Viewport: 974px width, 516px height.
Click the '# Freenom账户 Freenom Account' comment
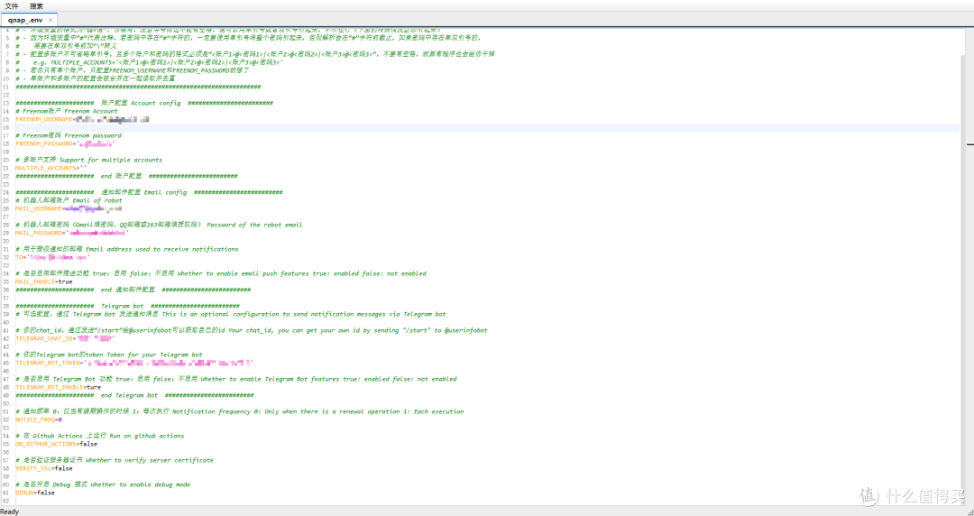[67, 111]
